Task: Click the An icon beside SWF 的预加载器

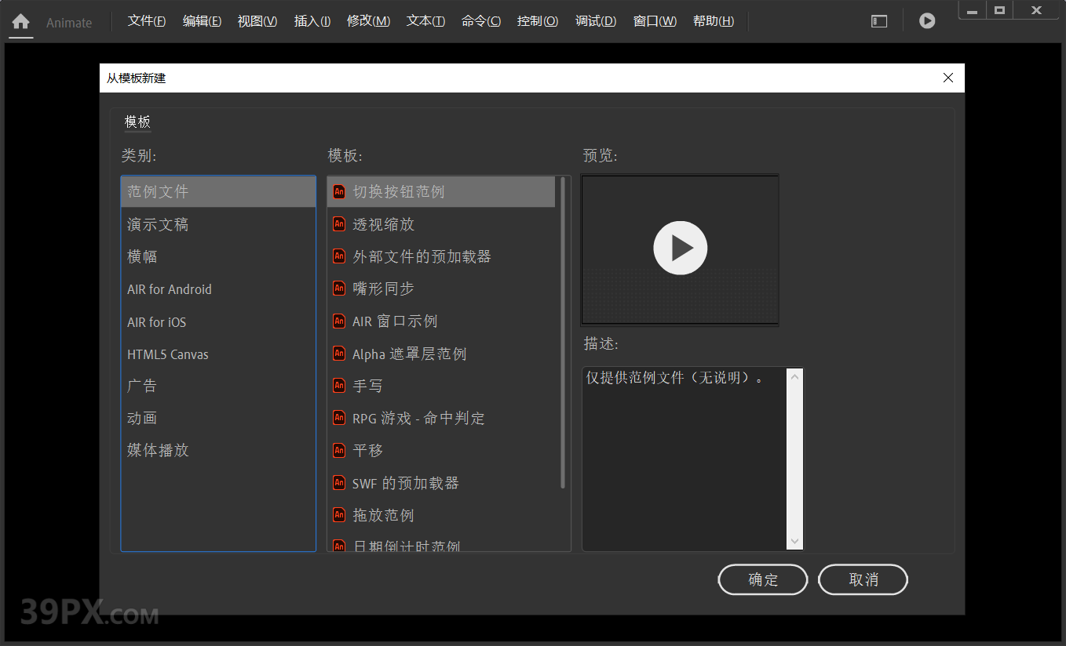Action: 339,482
